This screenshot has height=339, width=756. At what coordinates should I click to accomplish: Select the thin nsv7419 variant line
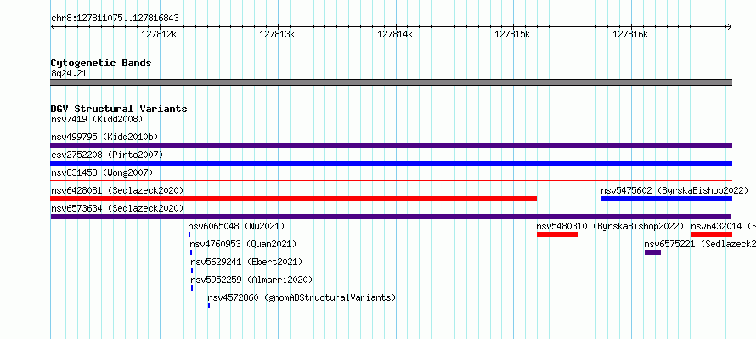pyautogui.click(x=392, y=127)
